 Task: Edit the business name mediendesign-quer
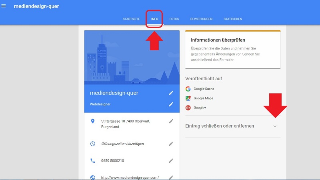click(x=171, y=93)
